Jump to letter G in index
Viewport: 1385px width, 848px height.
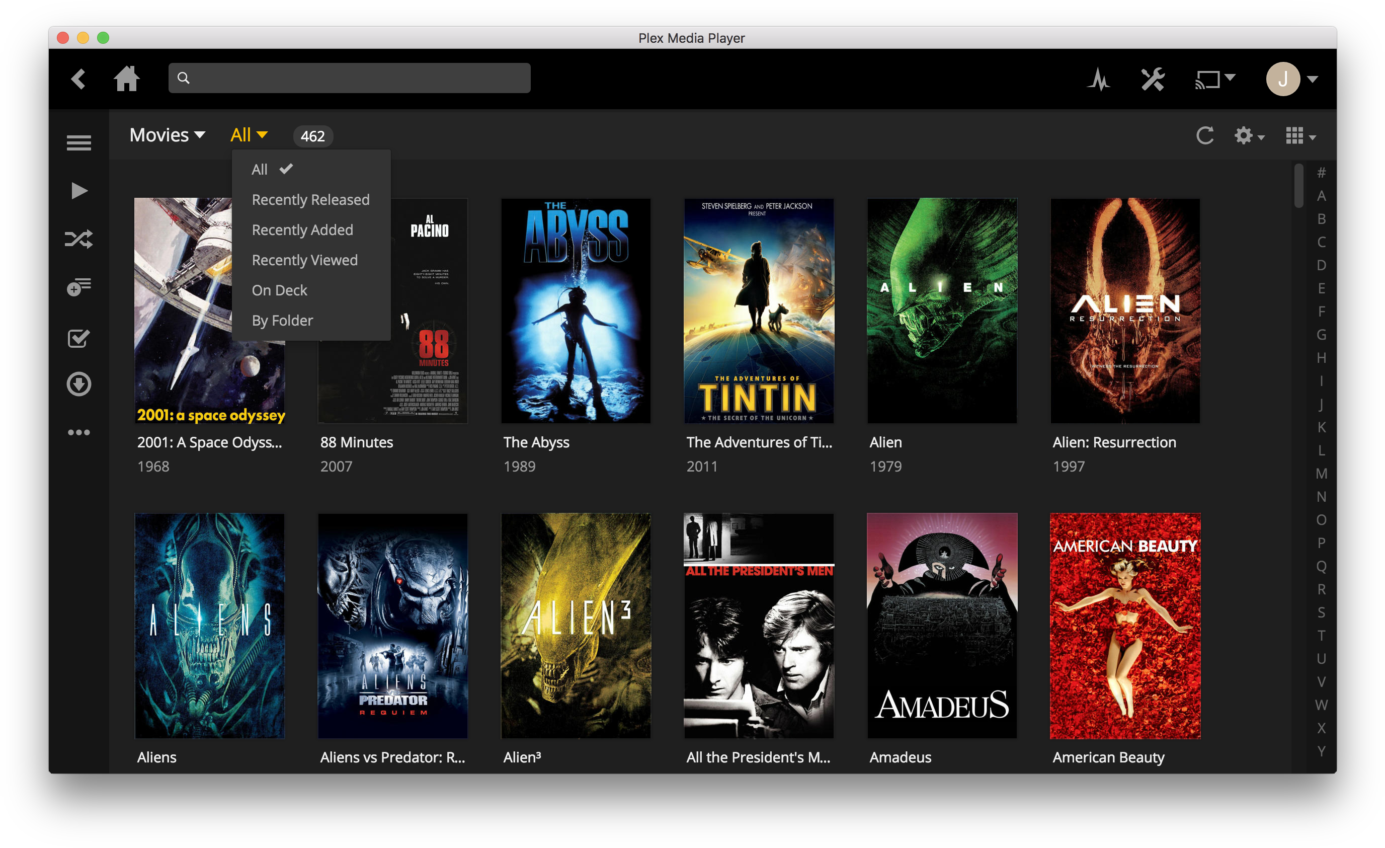(x=1322, y=335)
